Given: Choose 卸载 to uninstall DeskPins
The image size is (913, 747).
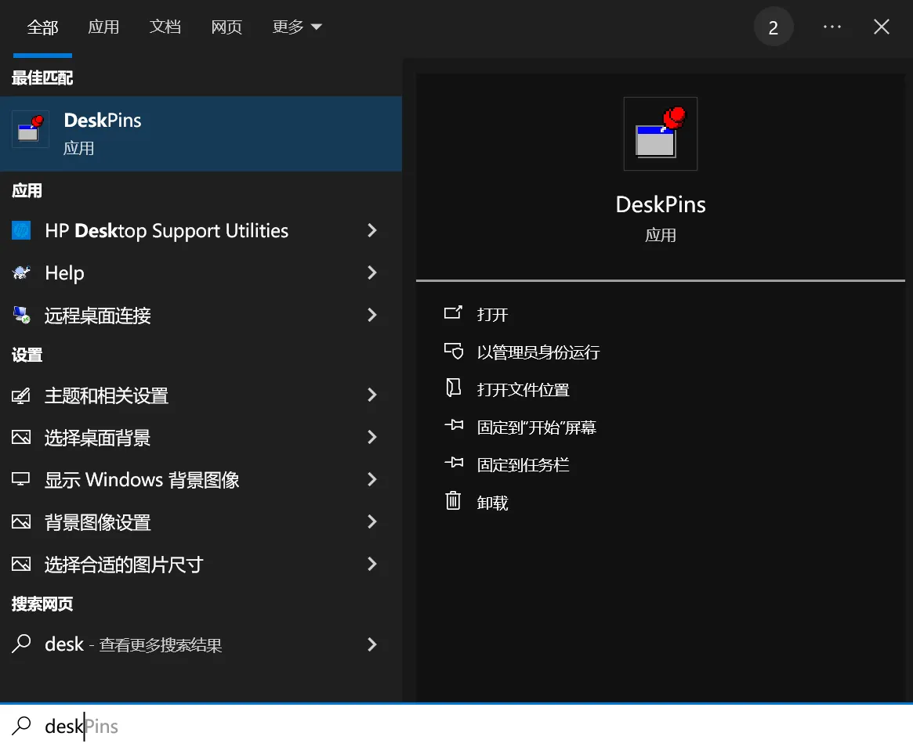Looking at the screenshot, I should pos(493,503).
